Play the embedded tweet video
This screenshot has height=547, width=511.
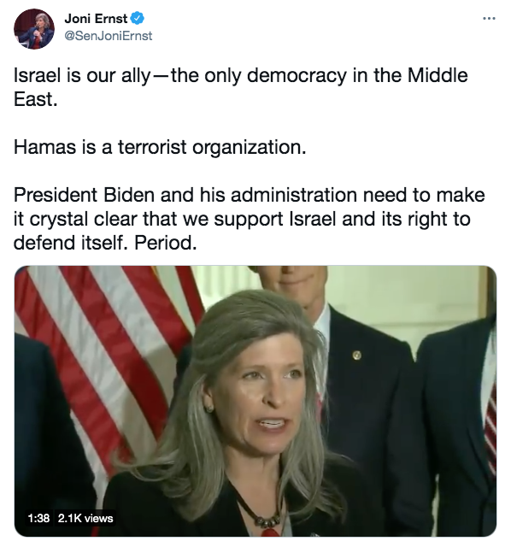point(255,401)
